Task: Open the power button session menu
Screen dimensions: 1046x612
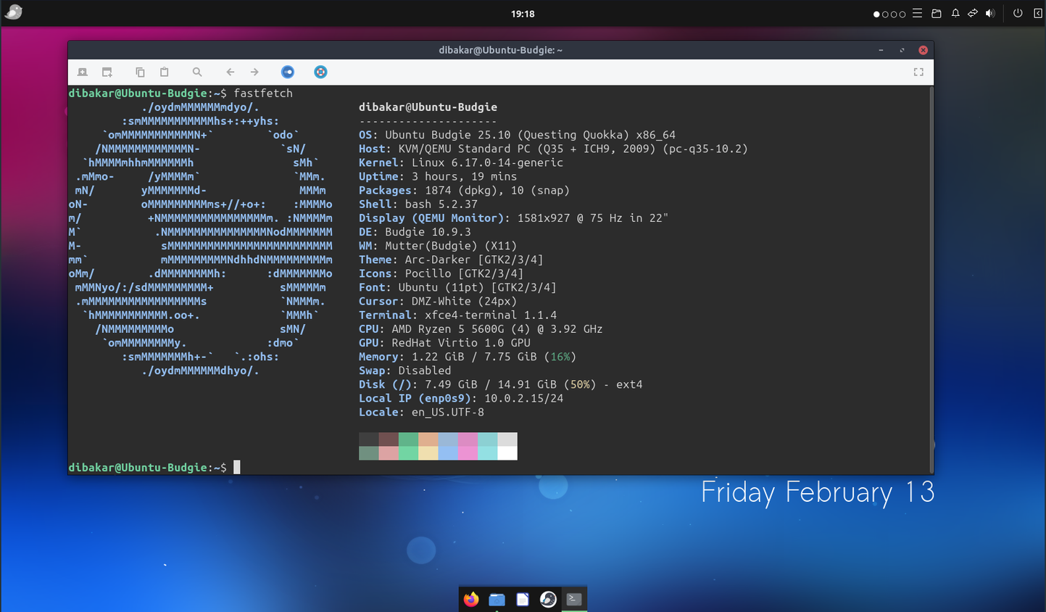Action: 1018,13
